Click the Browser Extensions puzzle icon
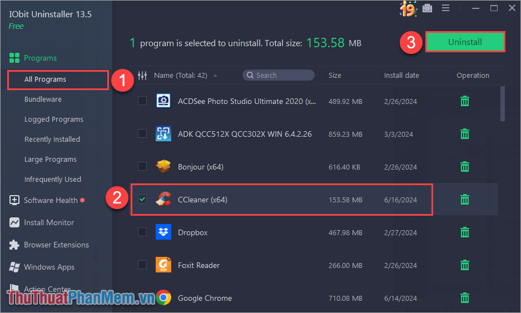The width and height of the screenshot is (521, 313). point(14,245)
